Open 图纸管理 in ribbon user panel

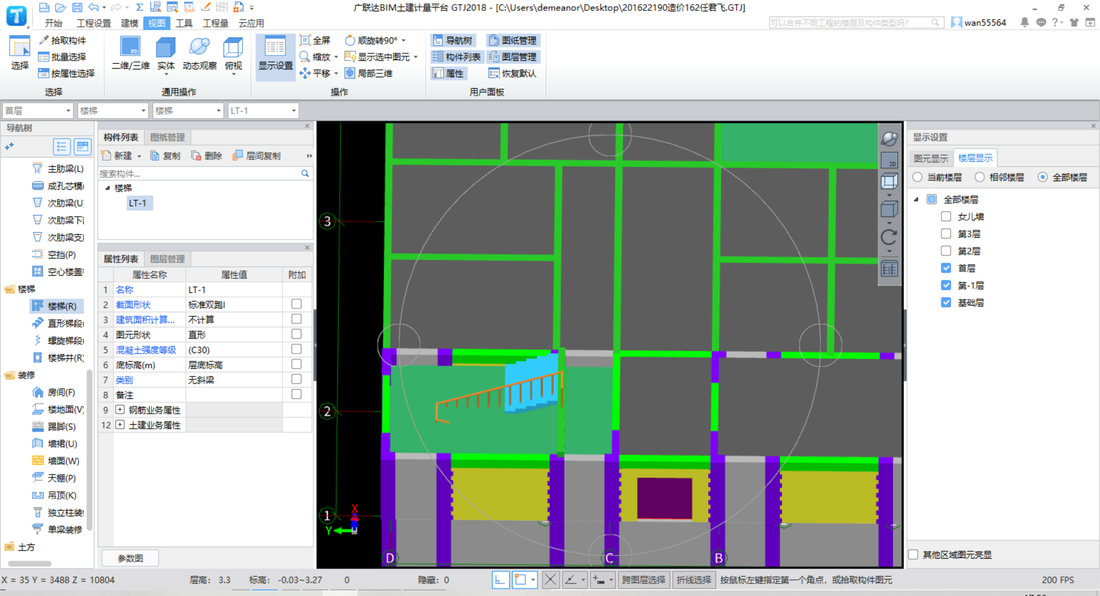513,40
